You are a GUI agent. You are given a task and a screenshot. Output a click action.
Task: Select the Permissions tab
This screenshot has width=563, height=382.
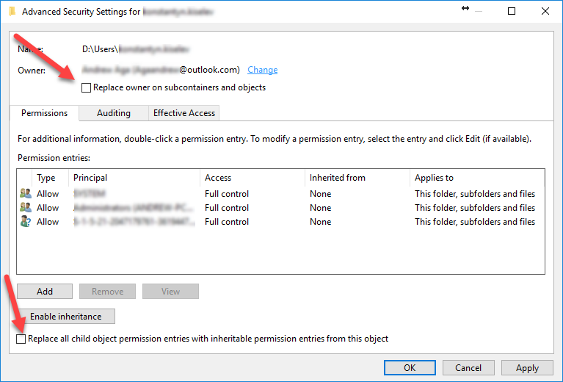tap(44, 113)
